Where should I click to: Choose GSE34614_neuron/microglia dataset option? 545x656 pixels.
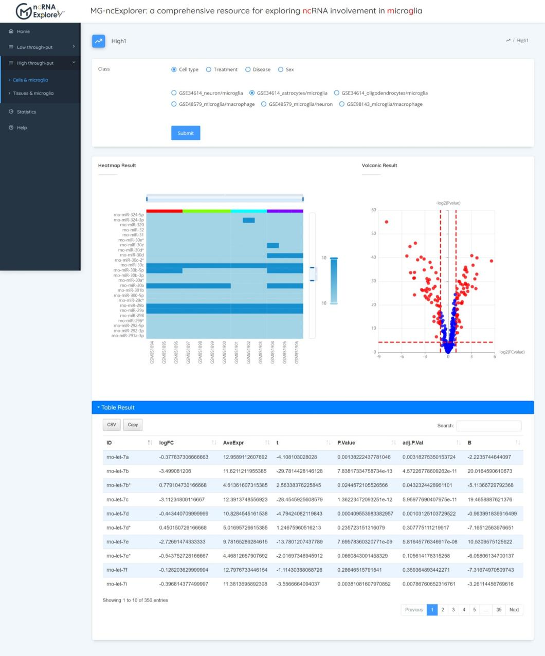tap(174, 93)
